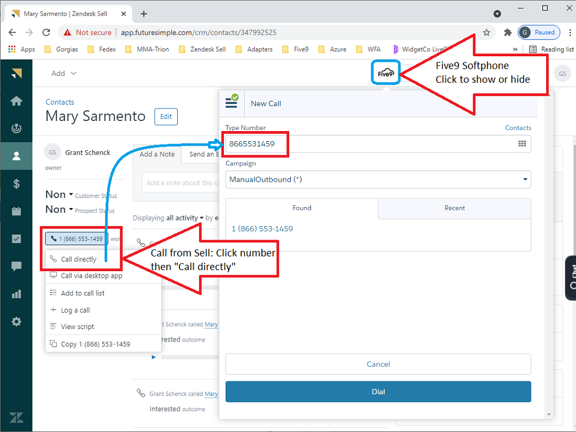Click the Contacts breadcrumb link
576x432 pixels.
point(60,102)
